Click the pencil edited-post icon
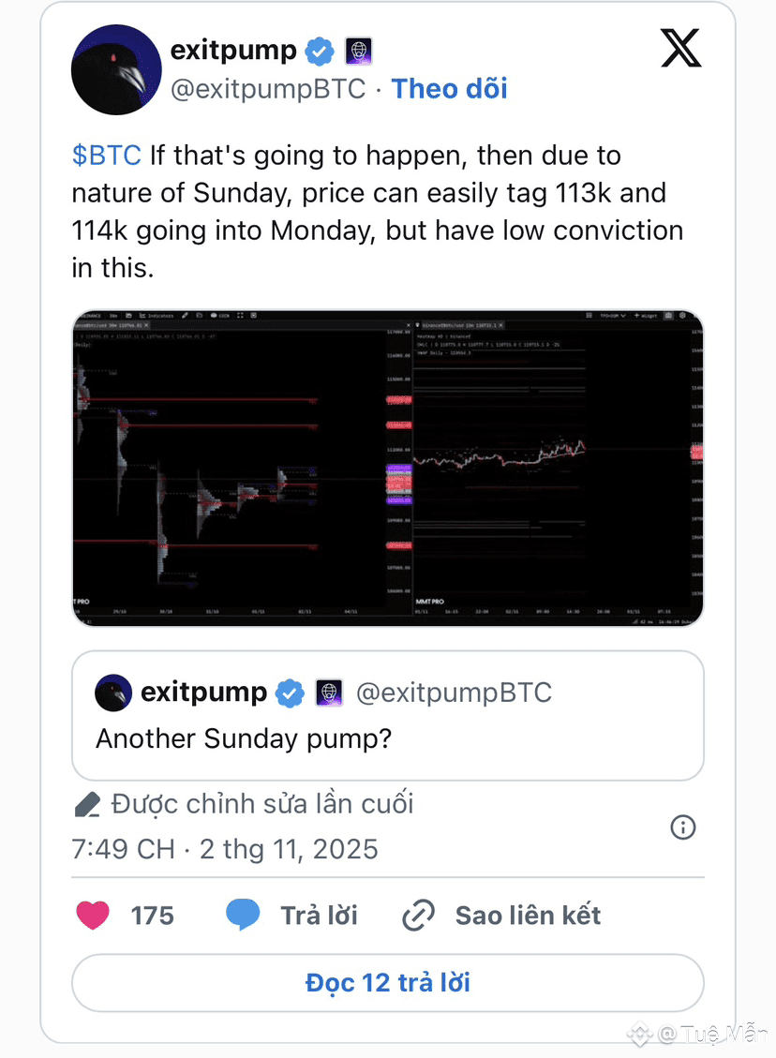 [x=87, y=805]
